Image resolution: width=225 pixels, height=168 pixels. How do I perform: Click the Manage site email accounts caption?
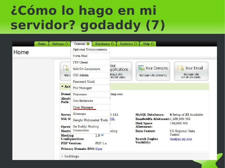click(191, 76)
